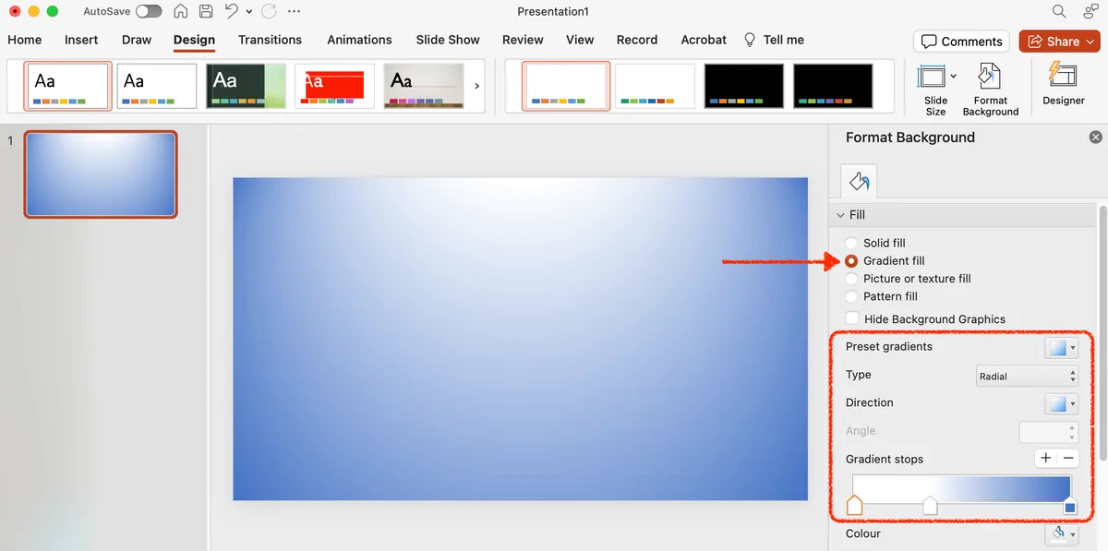Go to the Animations tab
The width and height of the screenshot is (1108, 551).
[x=359, y=40]
